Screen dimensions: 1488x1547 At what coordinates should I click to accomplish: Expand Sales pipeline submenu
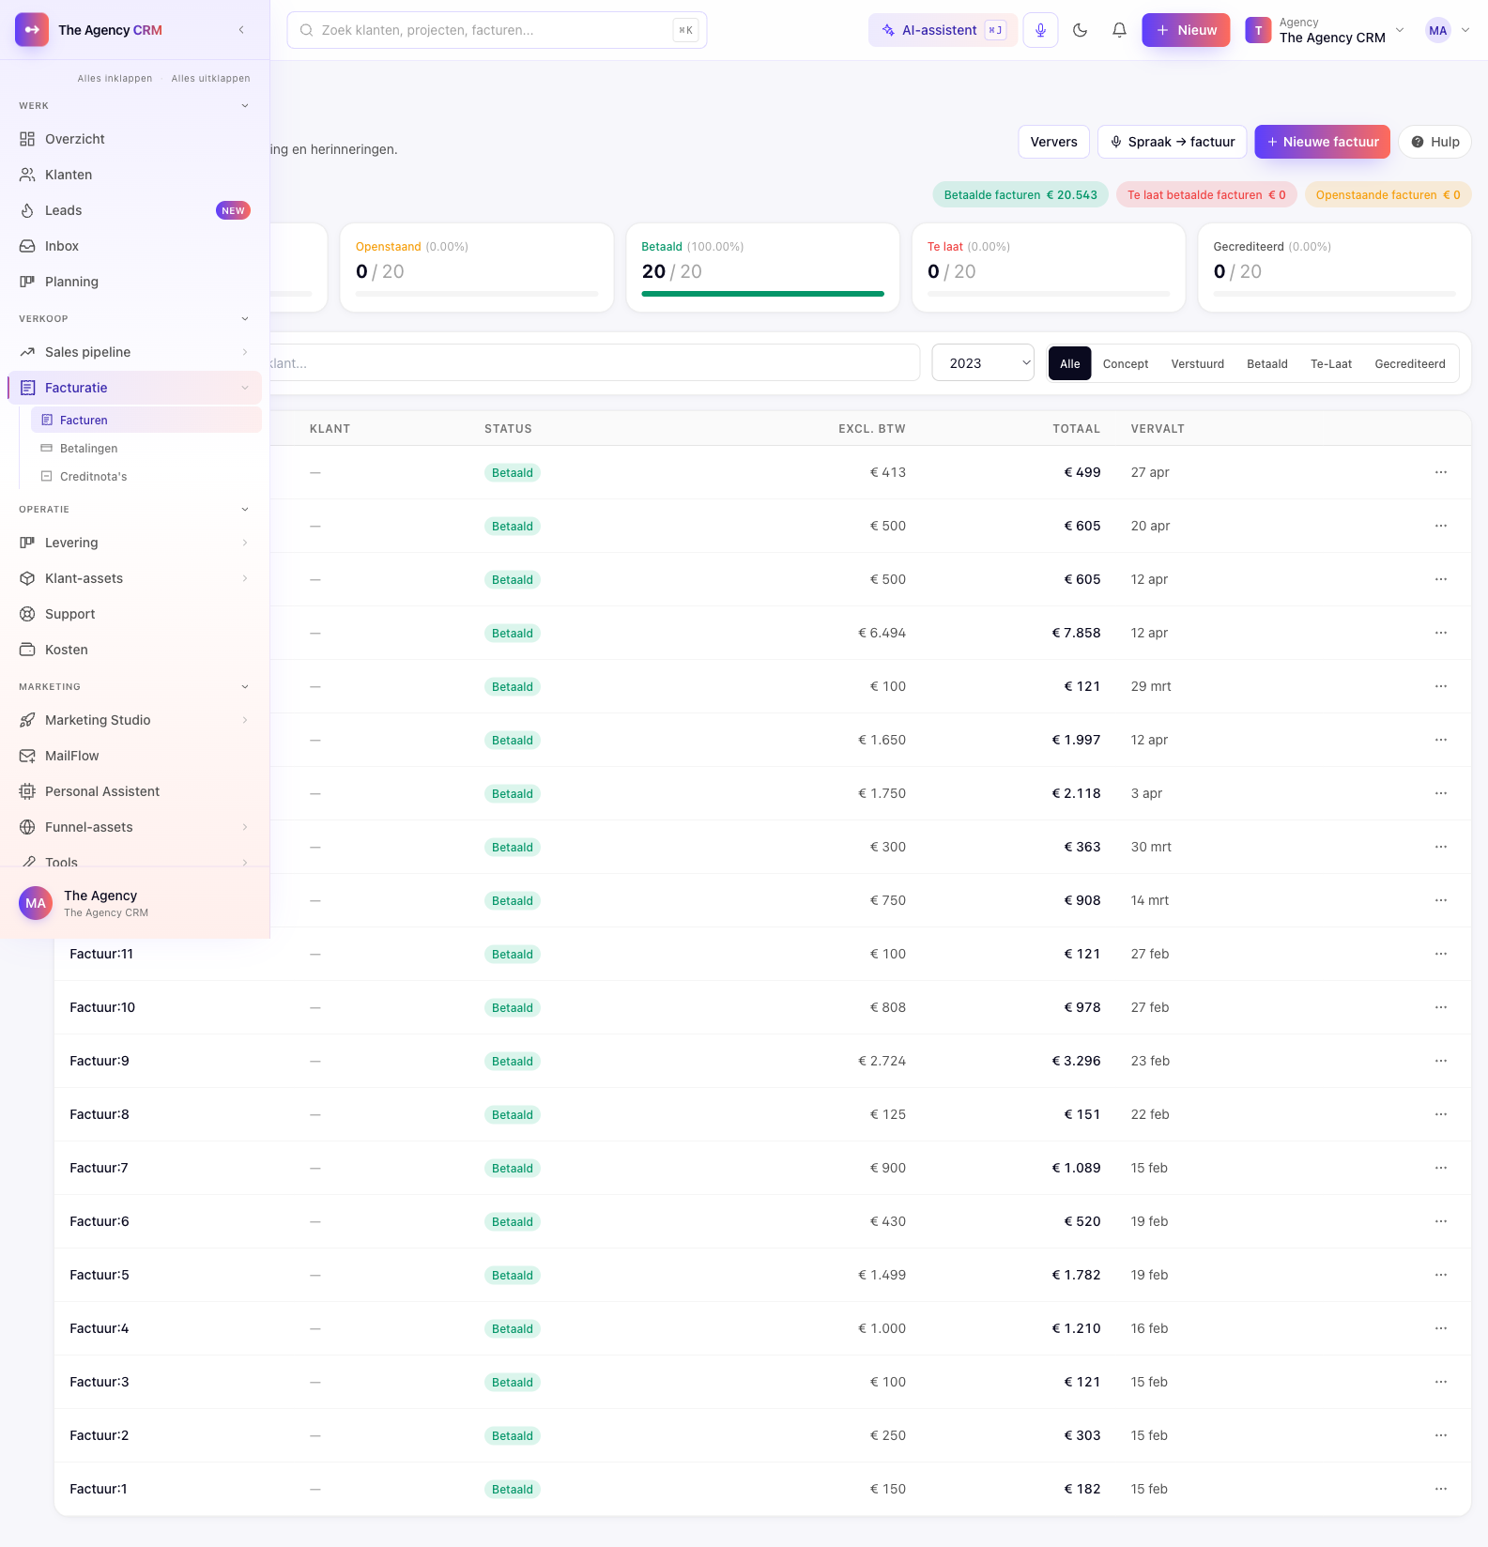[x=245, y=352]
